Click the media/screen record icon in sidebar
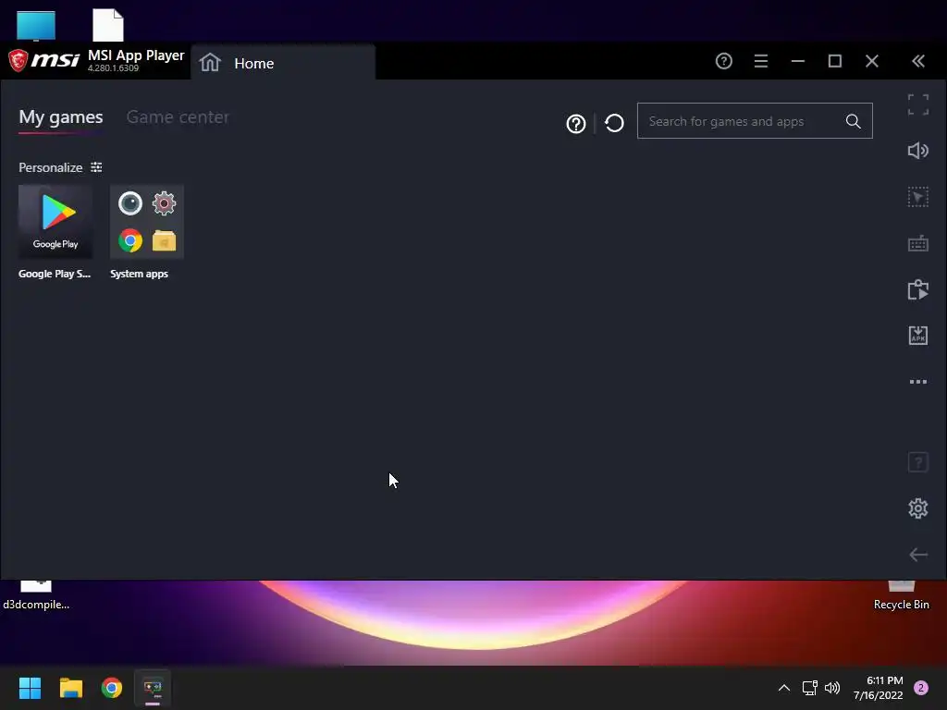Viewport: 947px width, 710px height. click(918, 289)
